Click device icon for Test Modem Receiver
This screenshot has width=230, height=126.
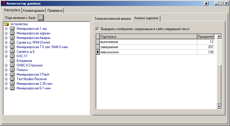tap(12, 79)
